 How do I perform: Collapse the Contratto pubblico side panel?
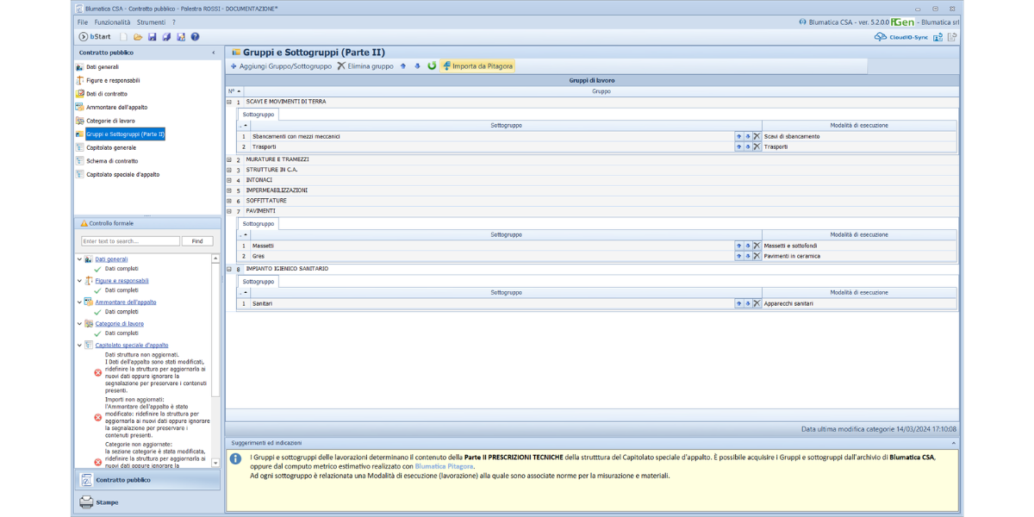(214, 53)
